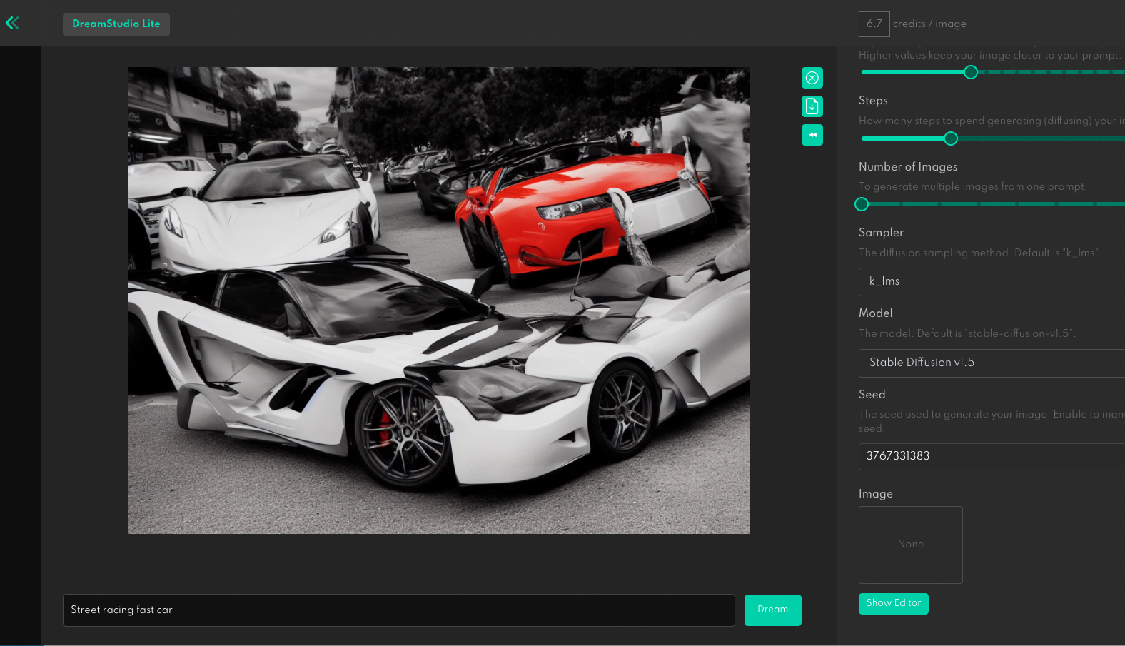Download the generated image via file icon

[812, 106]
